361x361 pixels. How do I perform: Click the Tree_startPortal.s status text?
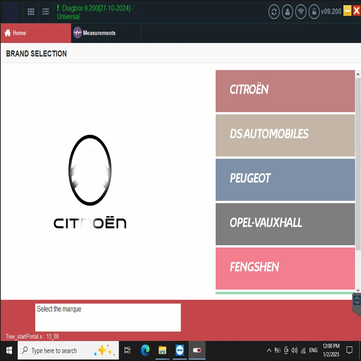[32, 336]
